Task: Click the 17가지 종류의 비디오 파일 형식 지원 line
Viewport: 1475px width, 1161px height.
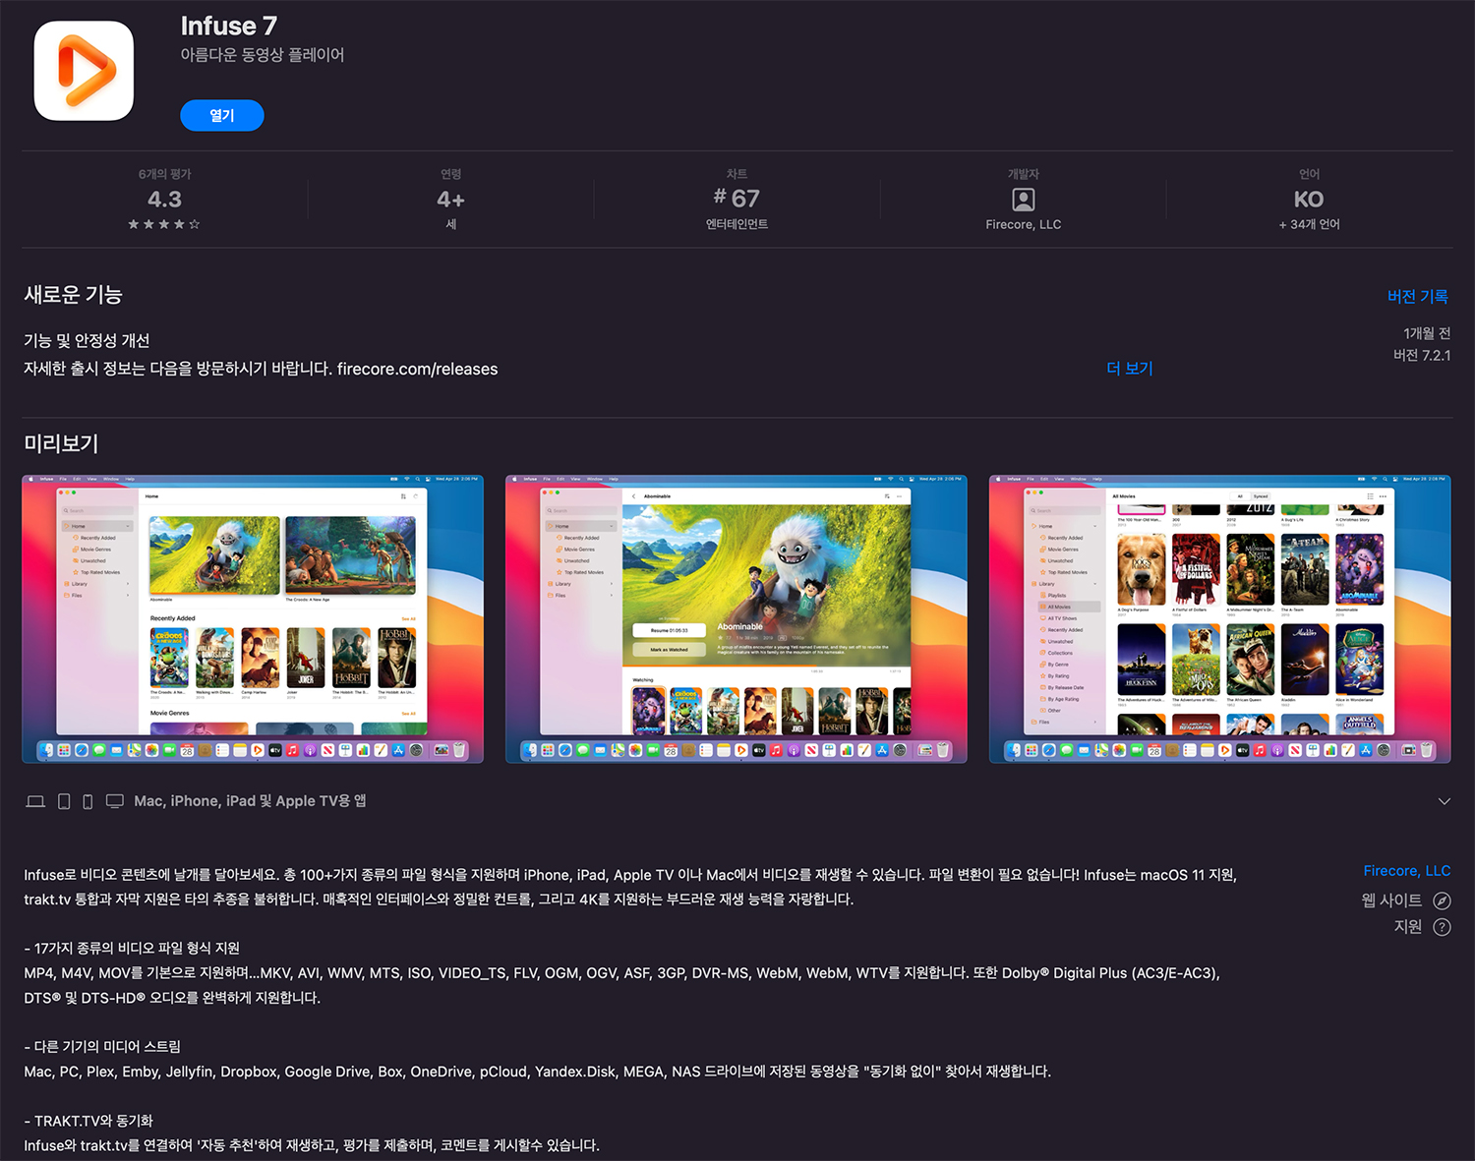Action: tap(132, 948)
